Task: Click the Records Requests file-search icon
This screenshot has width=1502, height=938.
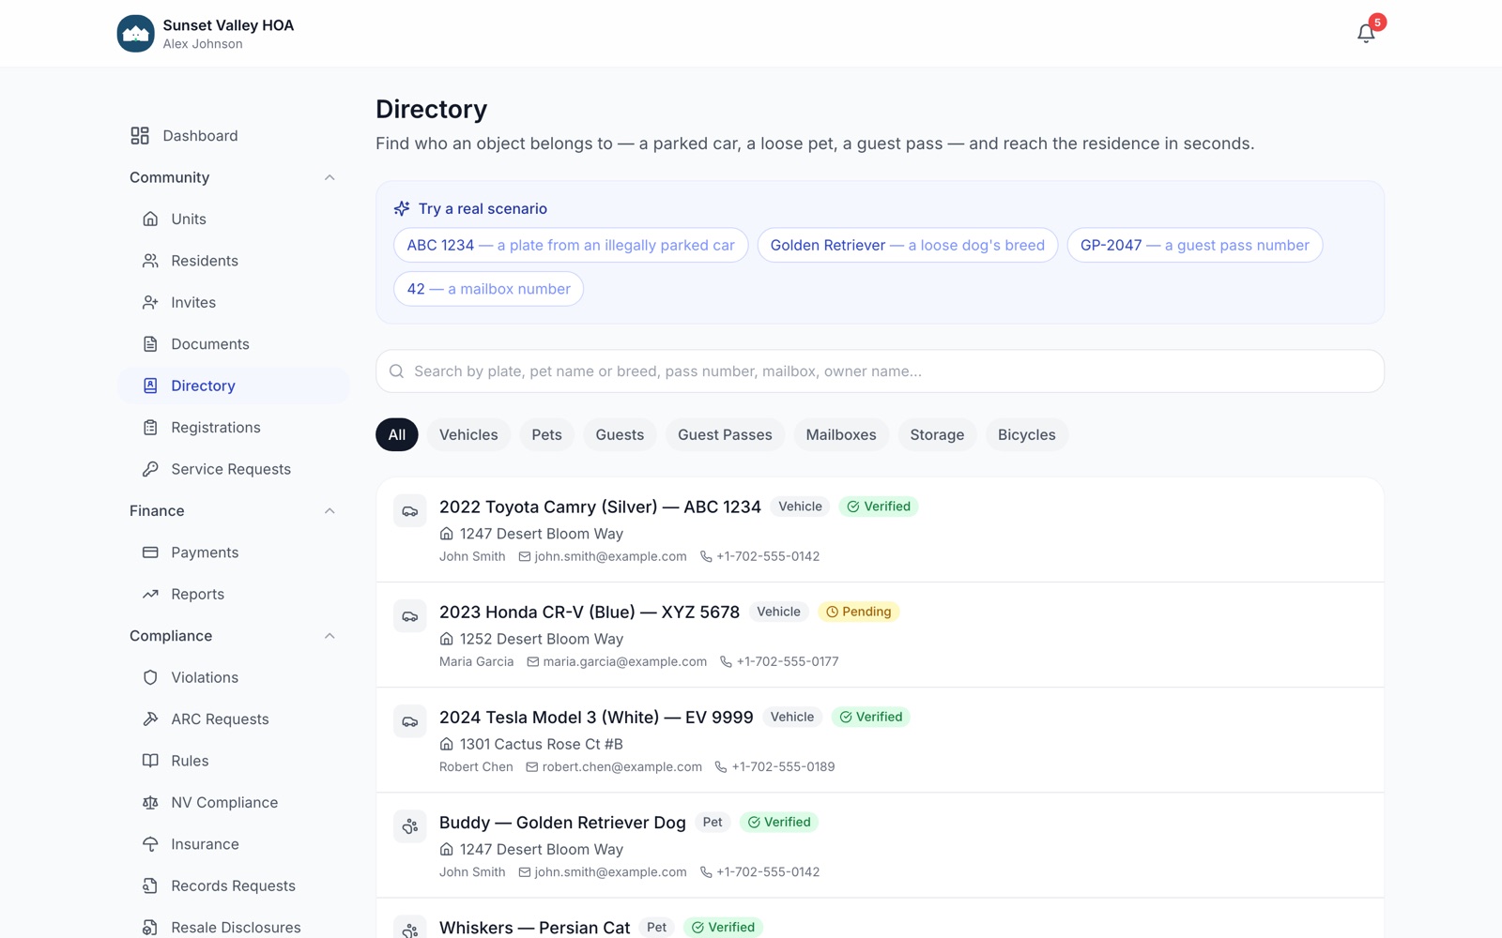Action: coord(150,885)
